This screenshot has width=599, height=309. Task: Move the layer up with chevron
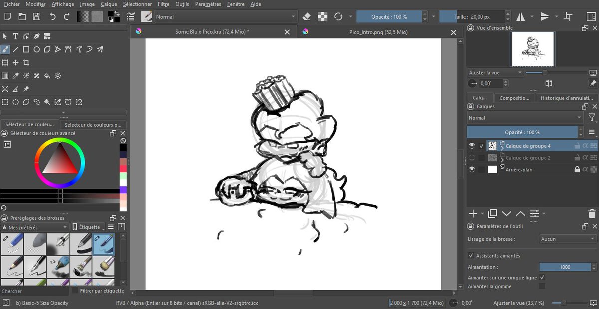click(520, 213)
